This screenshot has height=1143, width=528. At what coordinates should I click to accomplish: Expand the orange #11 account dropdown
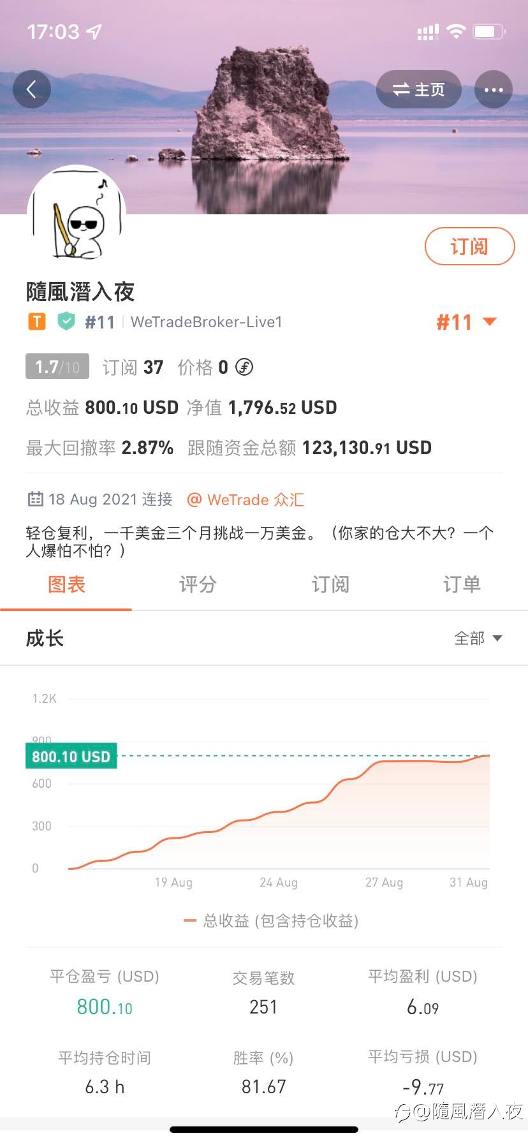point(466,322)
